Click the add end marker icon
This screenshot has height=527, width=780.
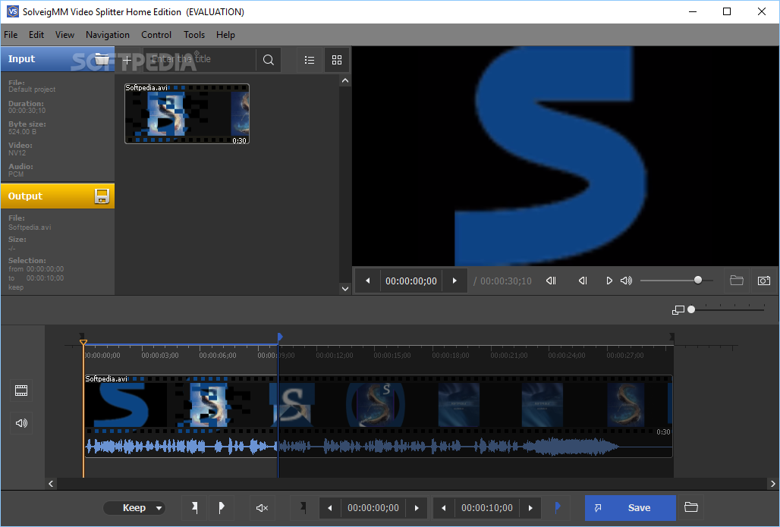pos(222,507)
